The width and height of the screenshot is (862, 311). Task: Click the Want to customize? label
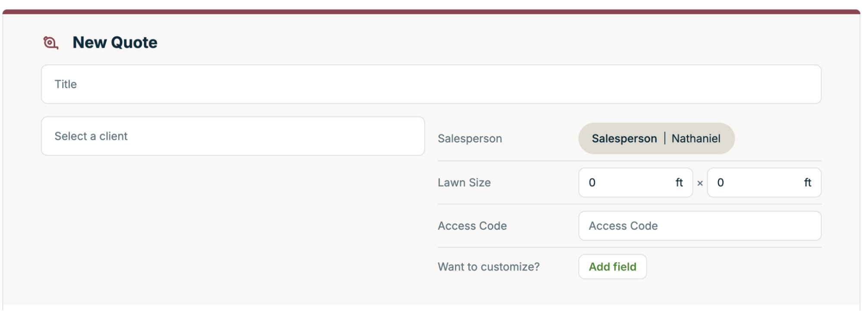coord(489,267)
